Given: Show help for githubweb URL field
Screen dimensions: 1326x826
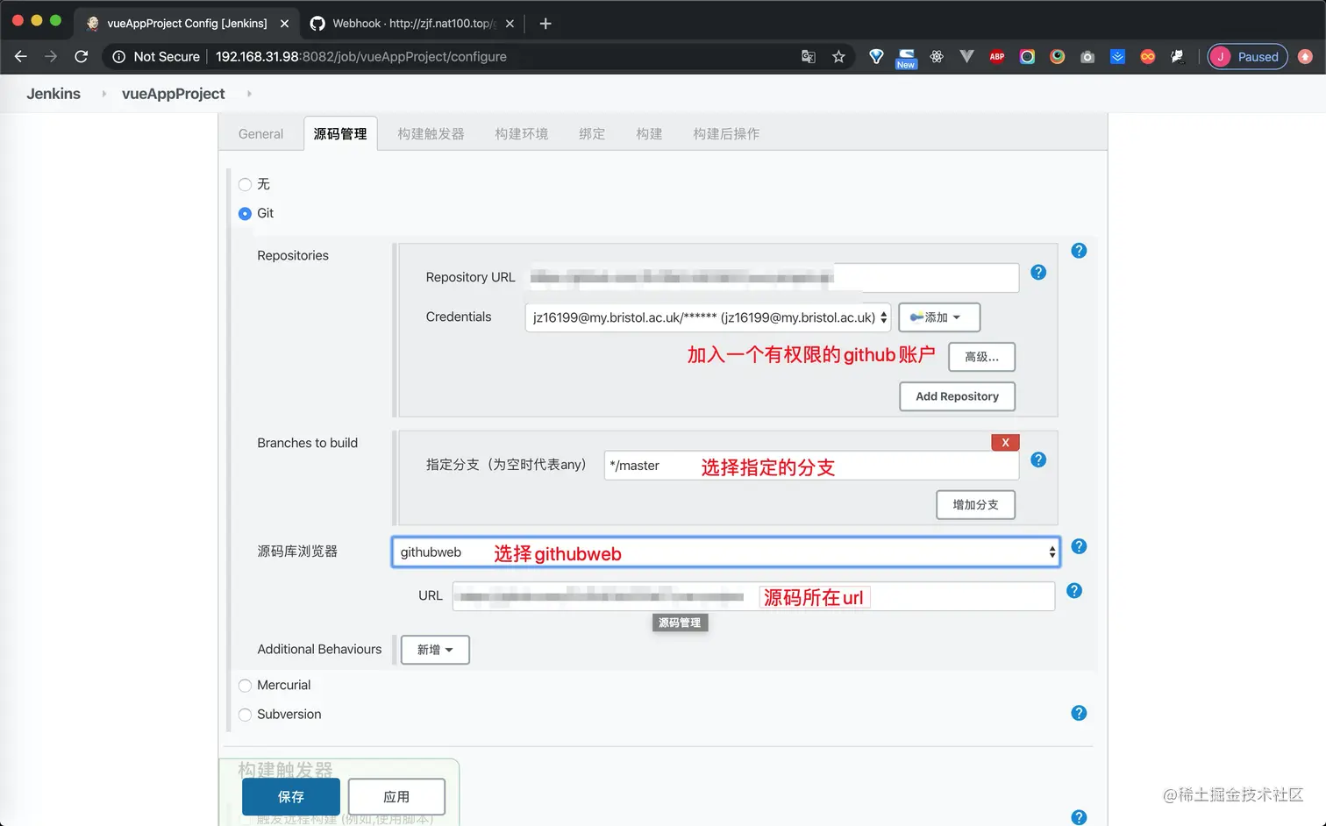Looking at the screenshot, I should (x=1074, y=591).
